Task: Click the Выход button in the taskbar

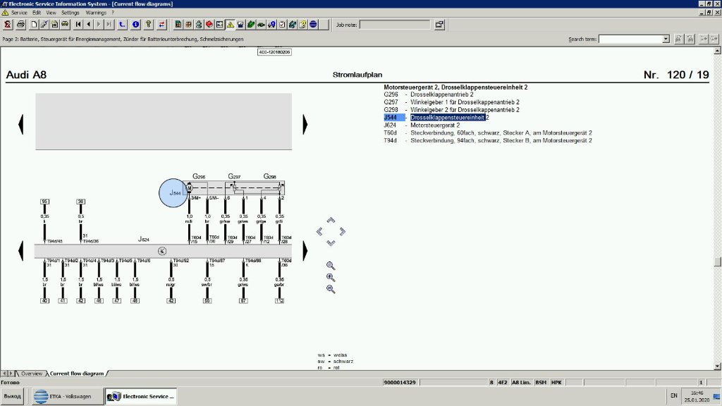Action: click(12, 396)
